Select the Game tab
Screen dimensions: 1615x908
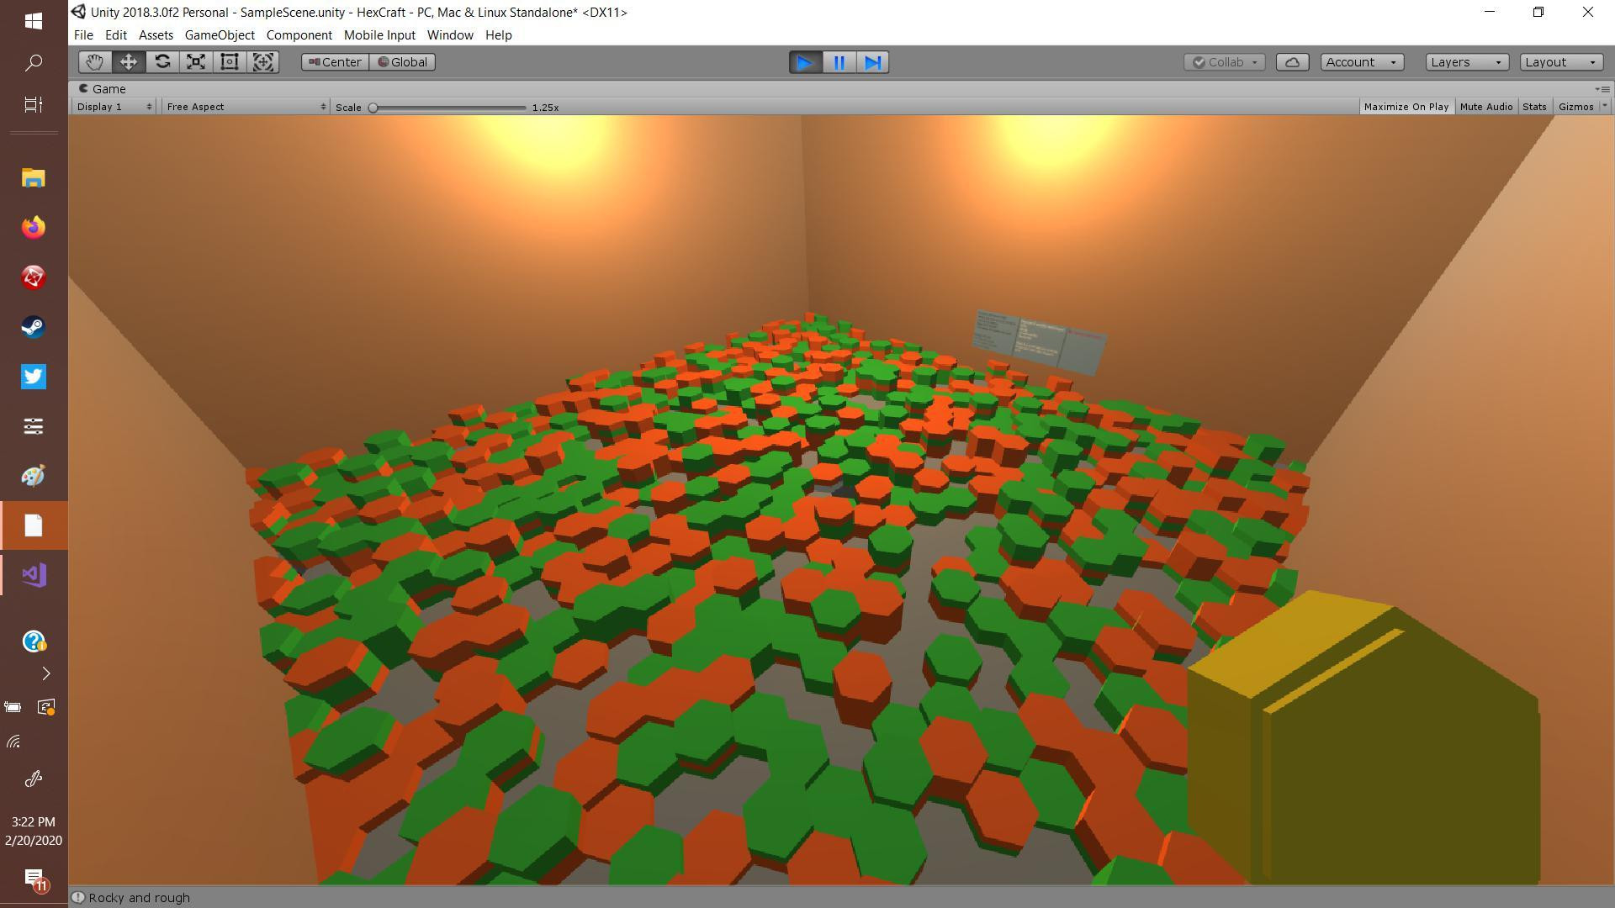(103, 89)
